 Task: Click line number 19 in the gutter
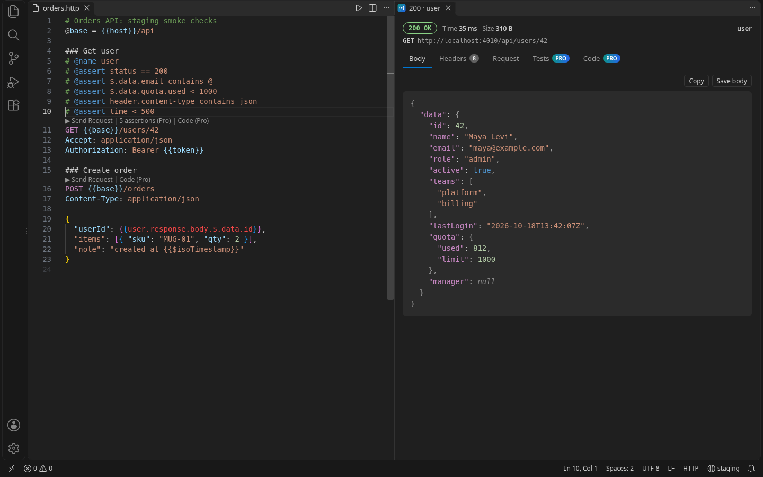pyautogui.click(x=47, y=219)
